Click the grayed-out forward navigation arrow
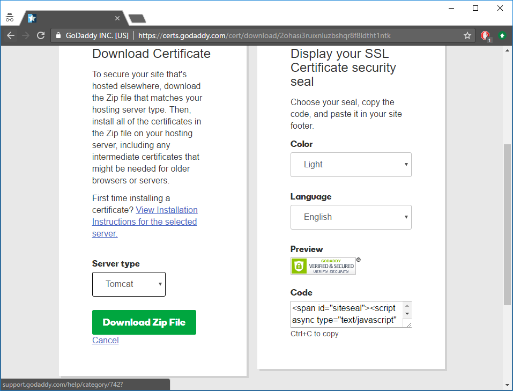This screenshot has height=391, width=513. click(x=25, y=35)
